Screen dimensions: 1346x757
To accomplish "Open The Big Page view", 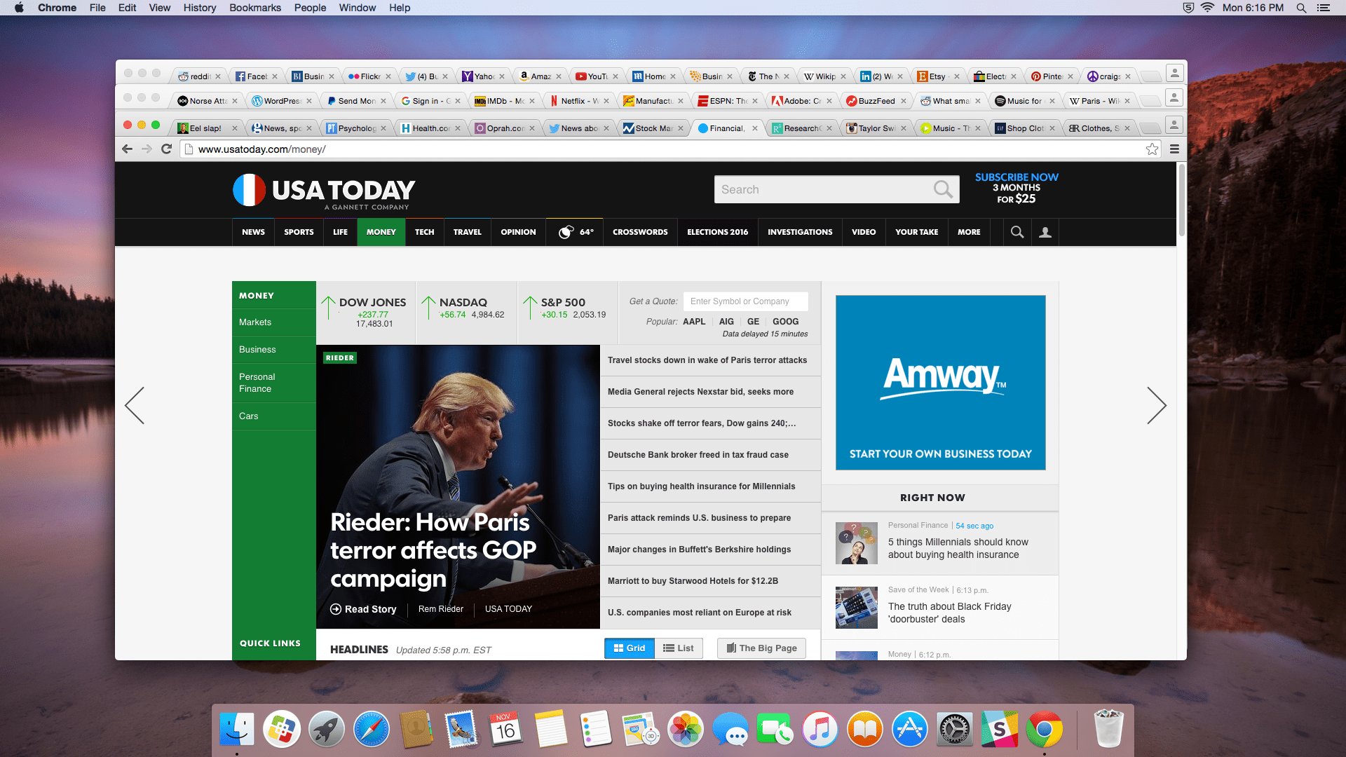I will (x=761, y=648).
